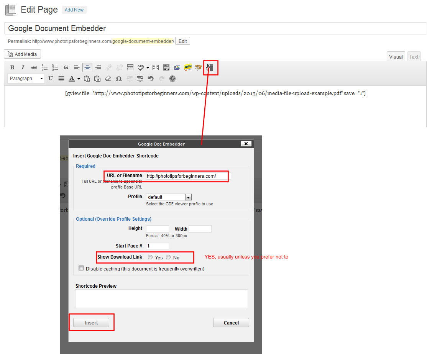
Task: Click Paste from Word icon
Action: [97, 79]
